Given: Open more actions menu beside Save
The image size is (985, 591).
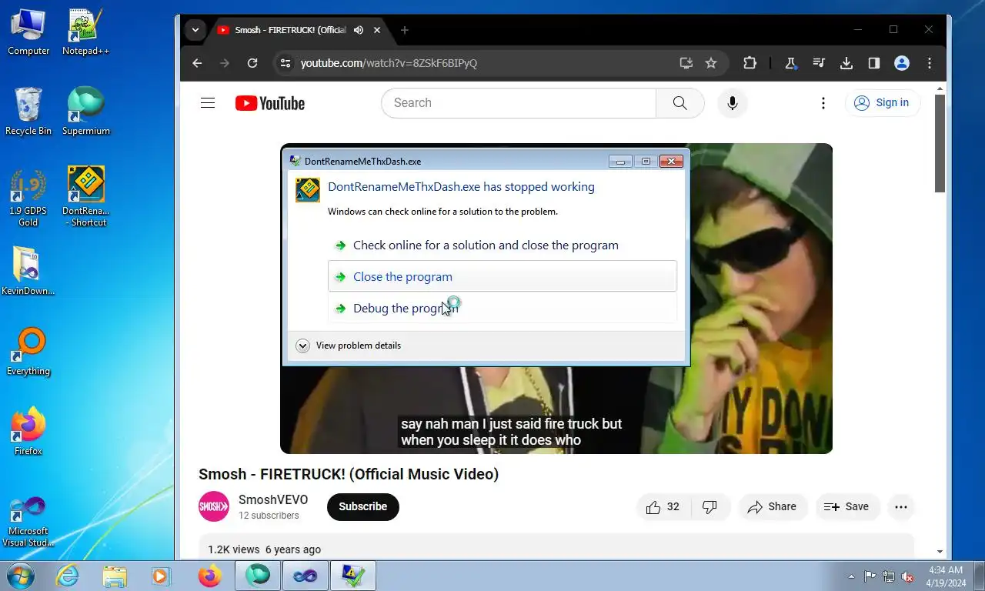Looking at the screenshot, I should (901, 506).
